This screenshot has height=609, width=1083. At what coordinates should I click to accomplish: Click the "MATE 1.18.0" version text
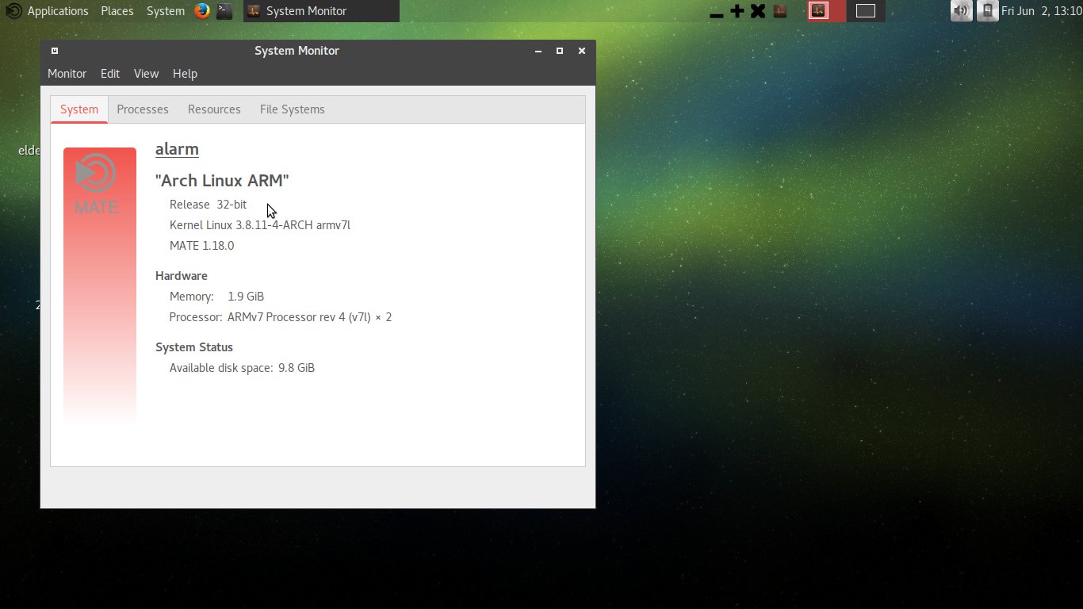(x=201, y=246)
